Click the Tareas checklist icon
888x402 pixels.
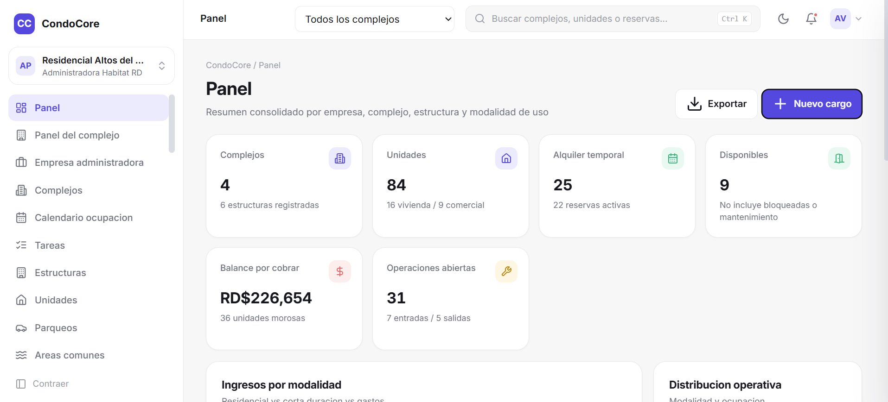tap(21, 245)
